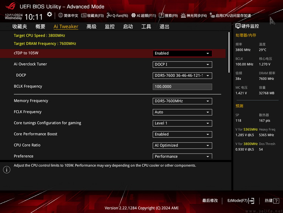
Task: Switch to EzMode(F7)
Action: pyautogui.click(x=241, y=201)
